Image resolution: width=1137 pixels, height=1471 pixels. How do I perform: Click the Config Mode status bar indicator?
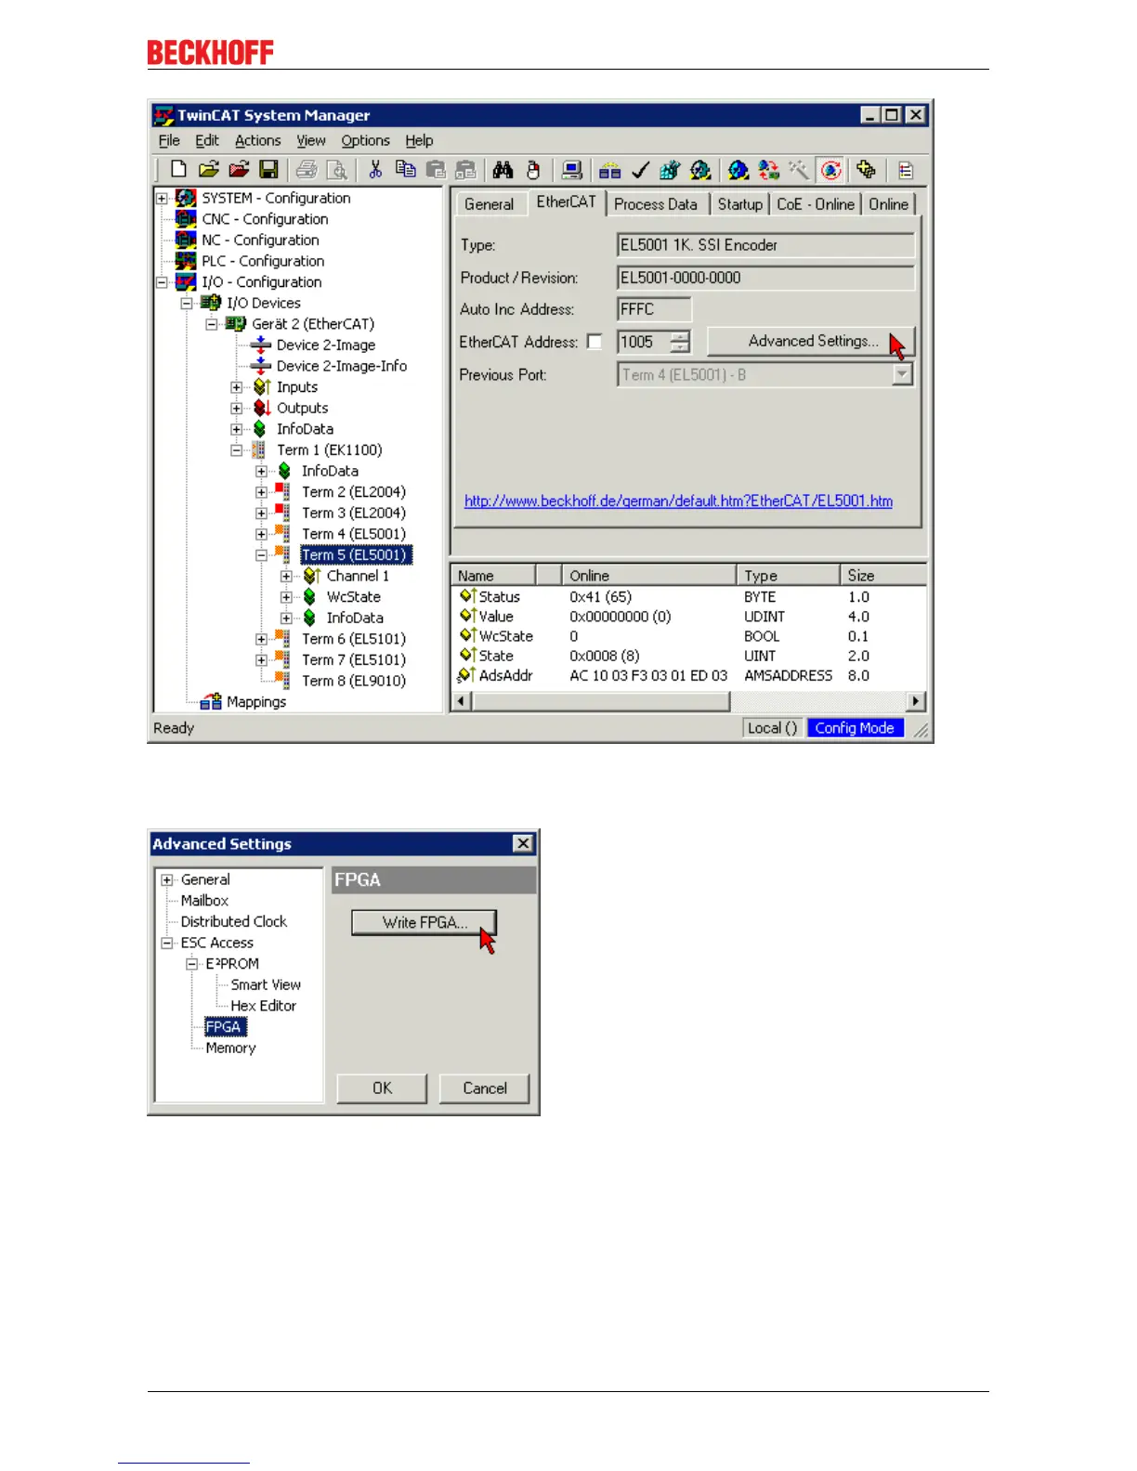pos(855,728)
